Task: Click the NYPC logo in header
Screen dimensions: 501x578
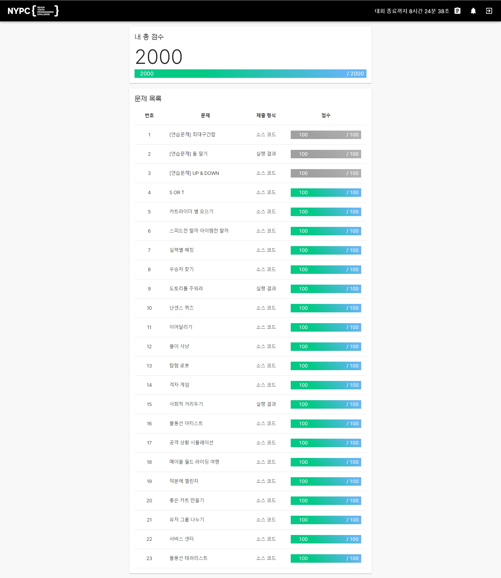Action: click(x=33, y=11)
